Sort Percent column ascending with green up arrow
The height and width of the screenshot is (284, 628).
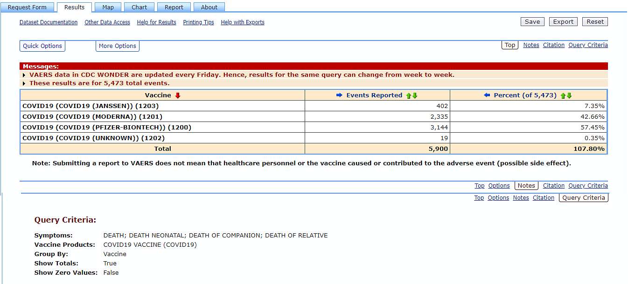pos(563,95)
